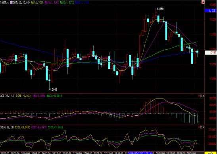Click the MACD(26,12,9) indicator label
The width and height of the screenshot is (217, 154).
click(8, 96)
